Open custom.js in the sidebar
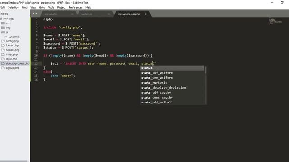Screen dimensions: 289x162 (x=14, y=37)
